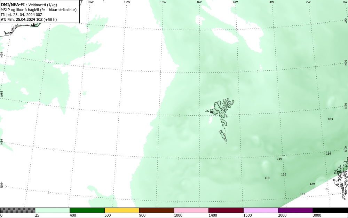Viewport: 348px width, 218px height.
Task: Click the "900" legend scale number
Action: [142, 215]
